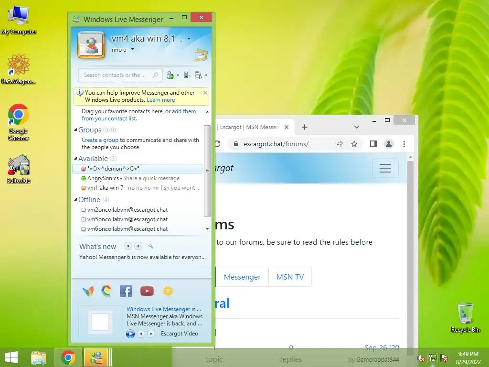Click the email inbox icon in Messenger
This screenshot has height=367, width=489.
coord(201,55)
